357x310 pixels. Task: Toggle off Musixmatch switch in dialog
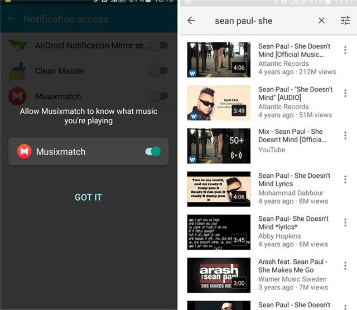coord(153,151)
